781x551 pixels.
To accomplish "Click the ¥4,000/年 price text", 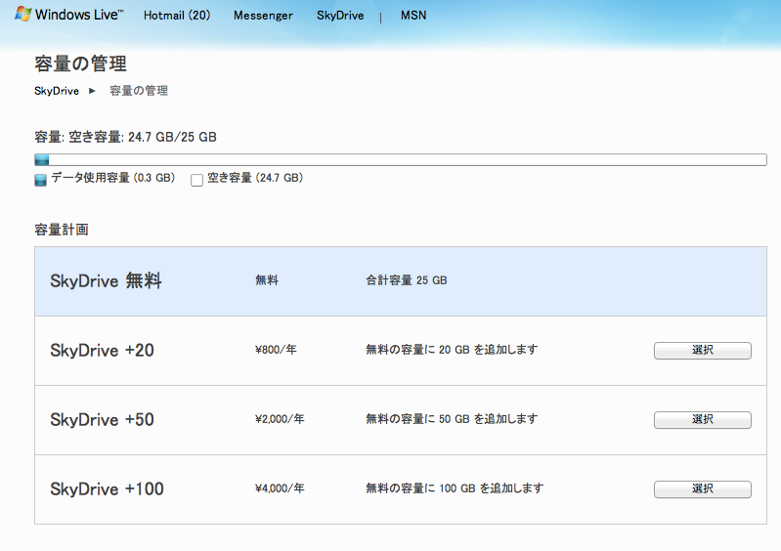I will (x=280, y=487).
